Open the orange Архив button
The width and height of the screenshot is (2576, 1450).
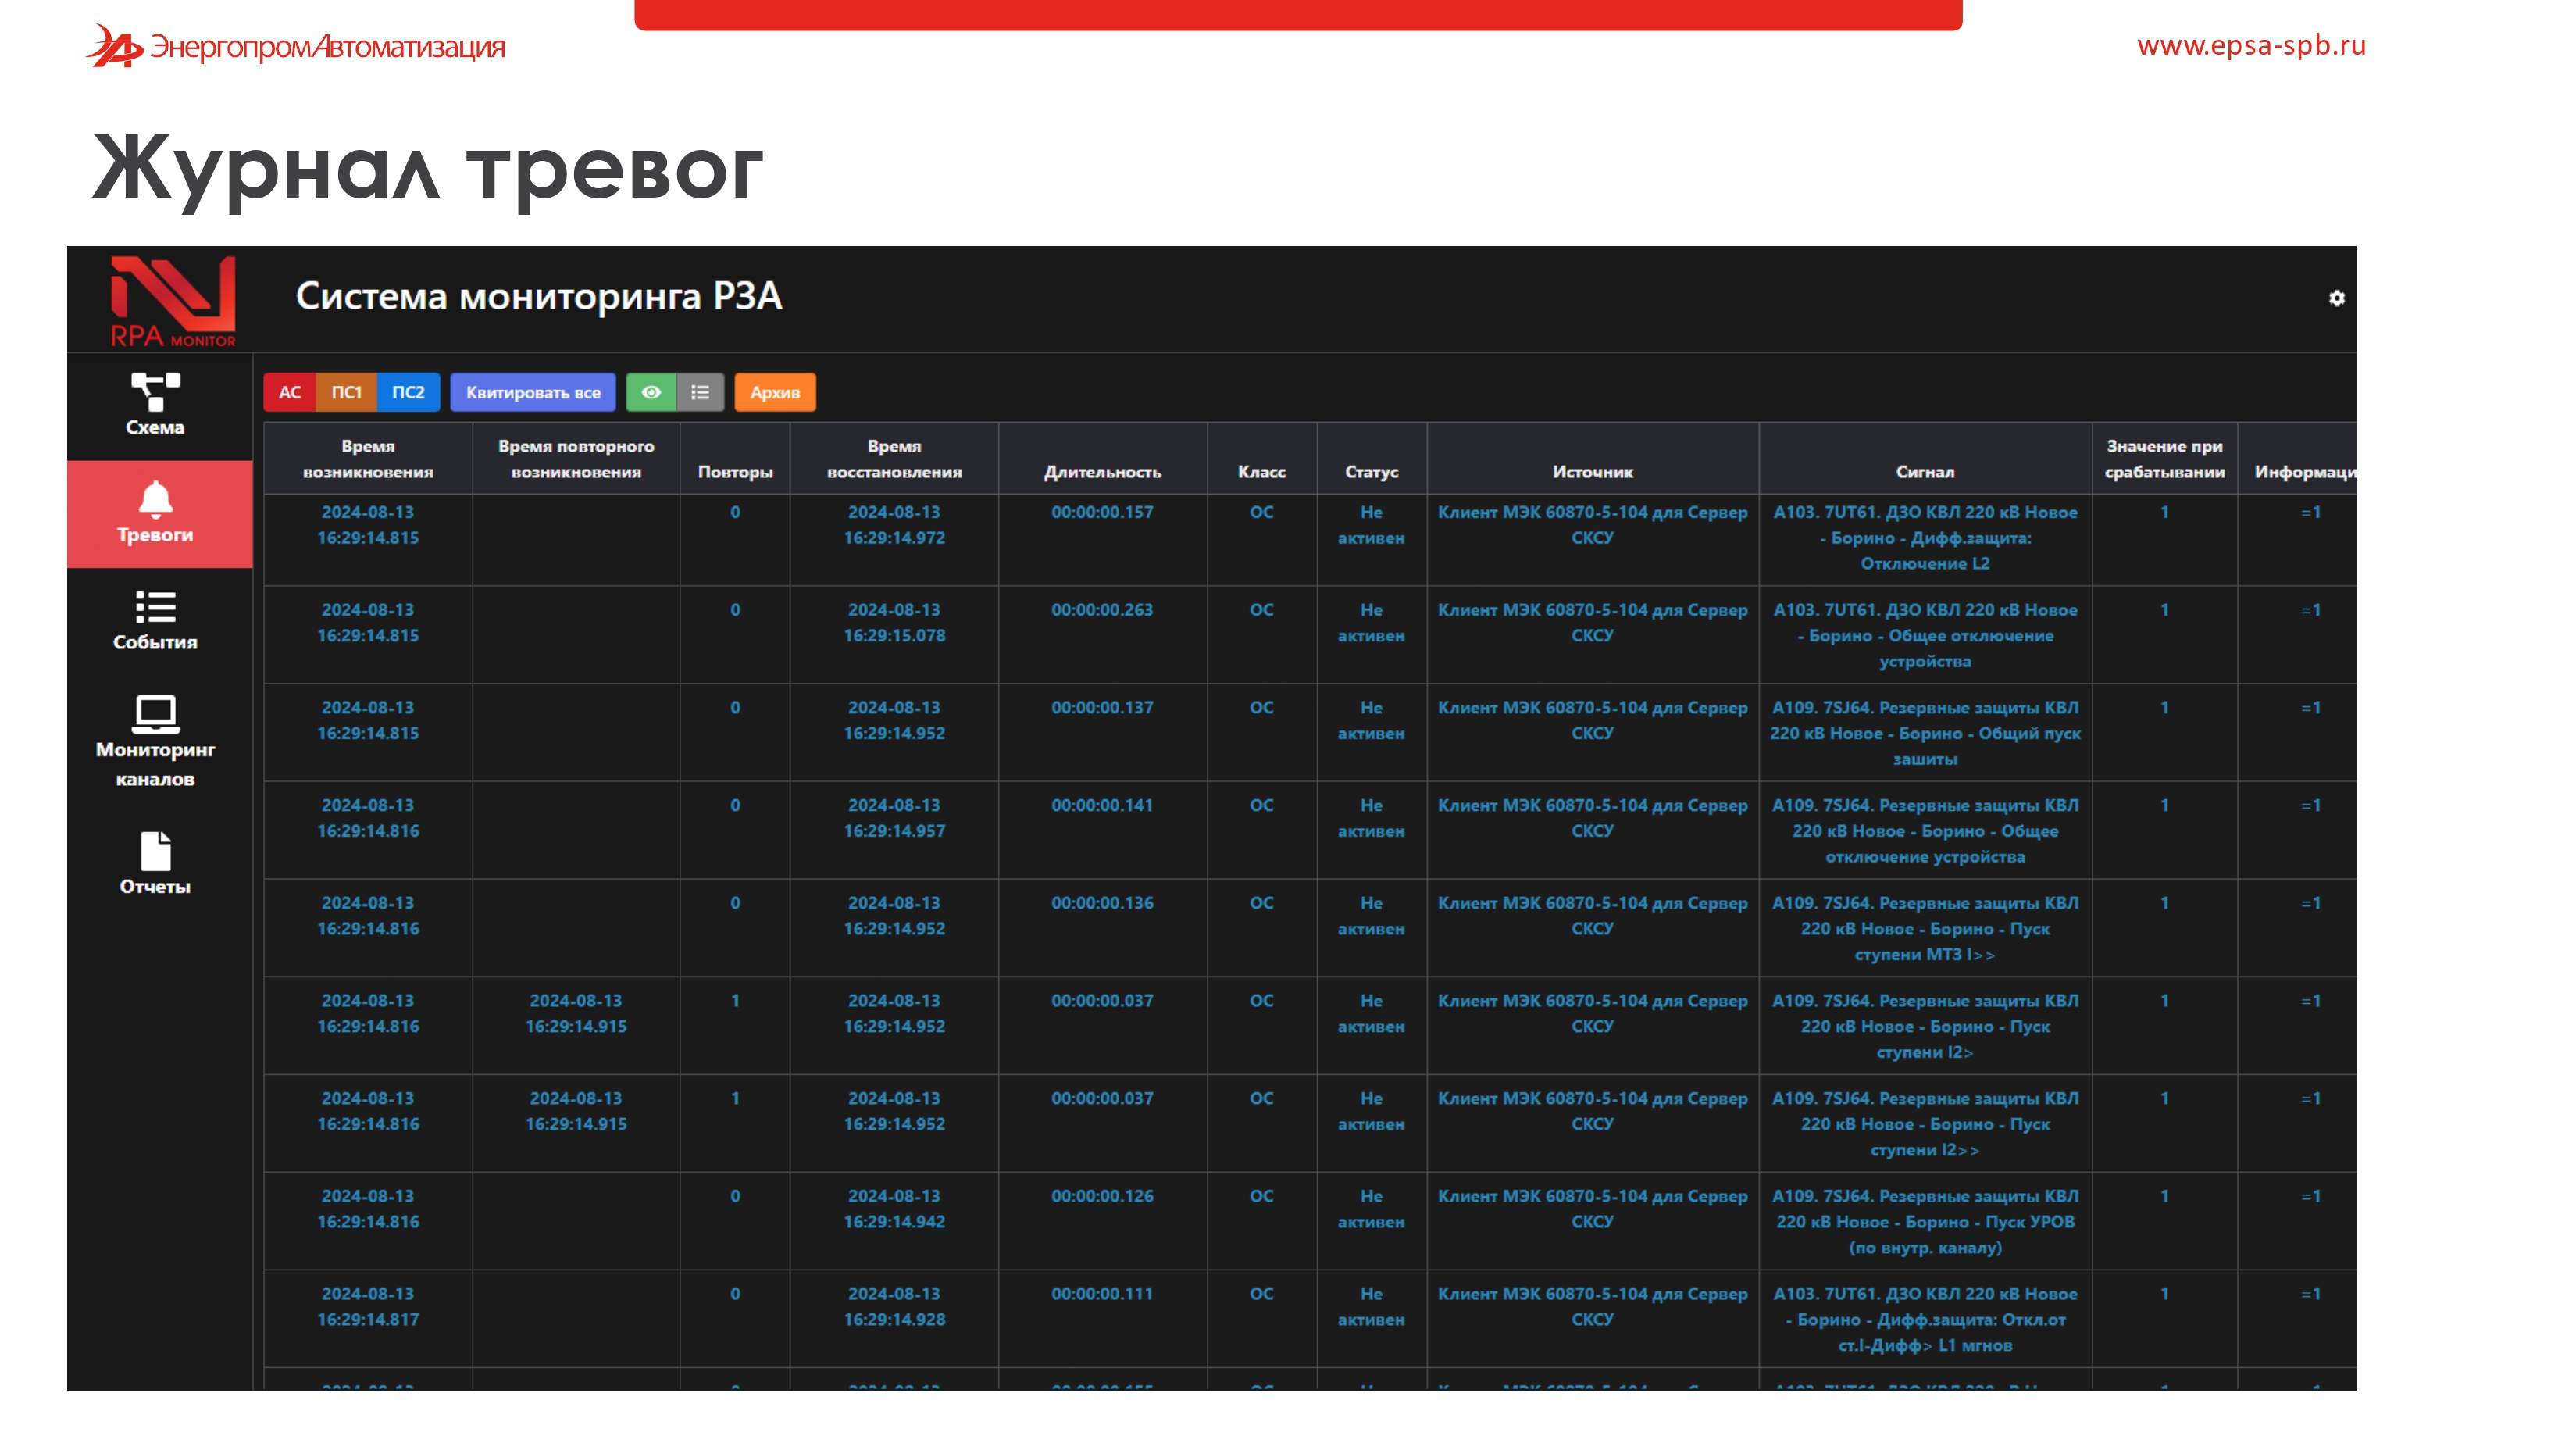pyautogui.click(x=775, y=392)
